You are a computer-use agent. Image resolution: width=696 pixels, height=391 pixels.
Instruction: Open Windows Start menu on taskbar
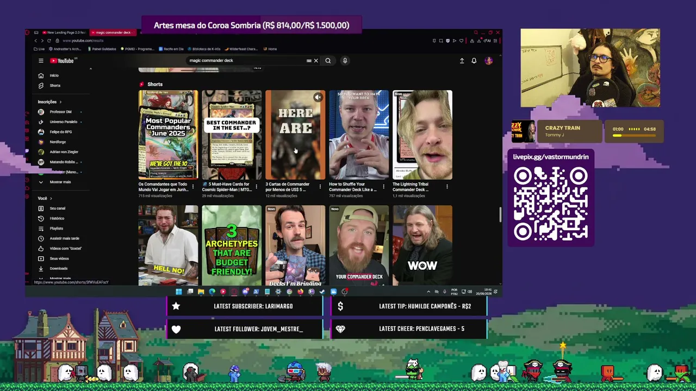[x=178, y=292]
